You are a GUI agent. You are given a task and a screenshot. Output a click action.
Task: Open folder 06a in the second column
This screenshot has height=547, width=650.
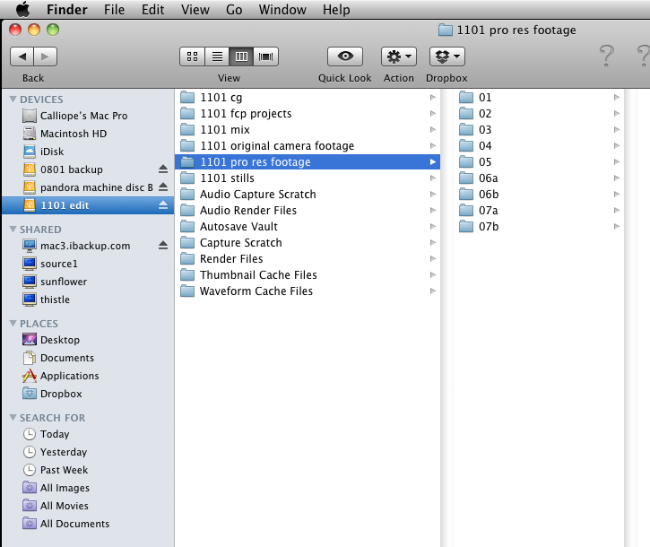[x=489, y=178]
